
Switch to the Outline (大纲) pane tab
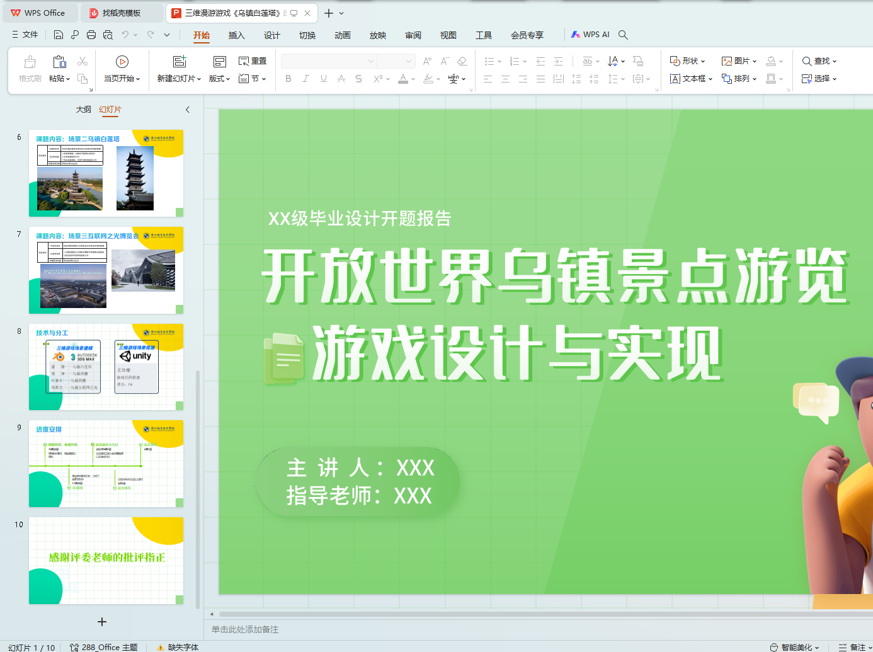[x=84, y=110]
